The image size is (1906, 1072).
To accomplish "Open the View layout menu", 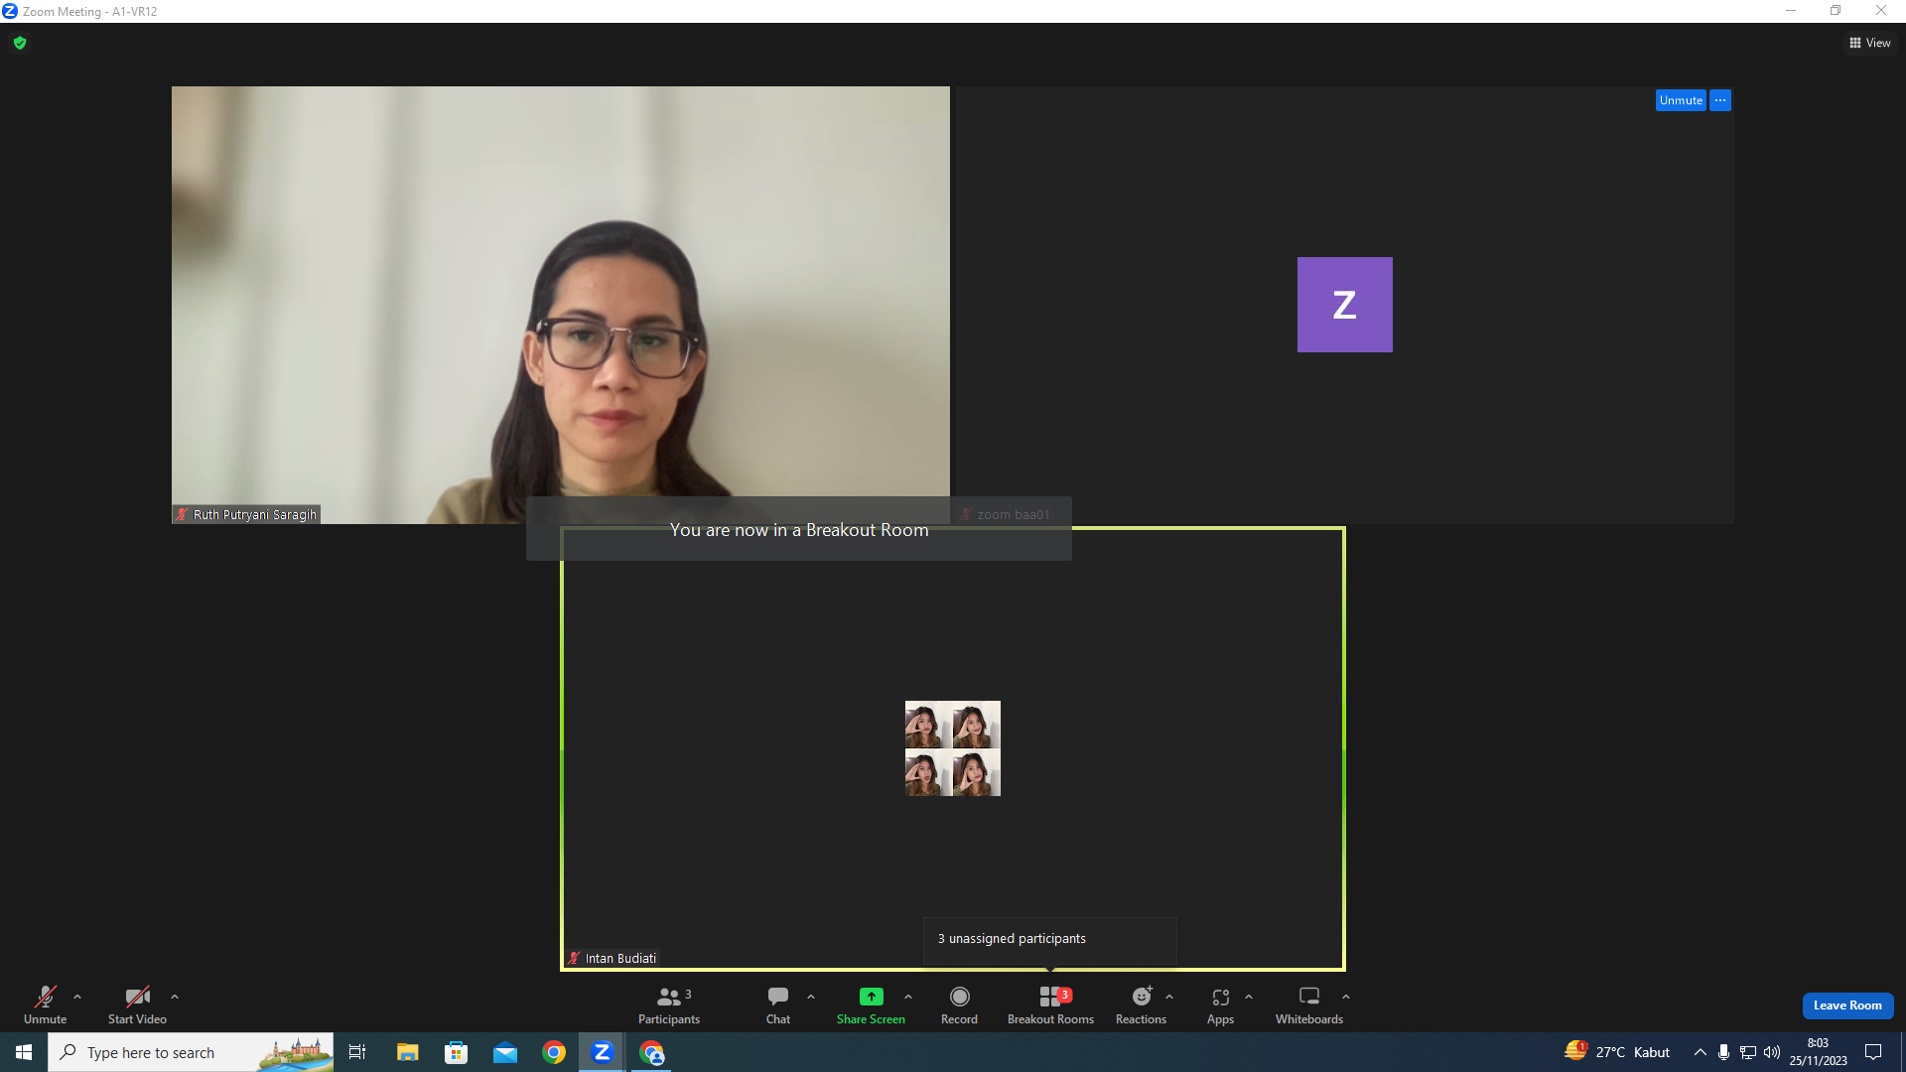I will [1870, 43].
